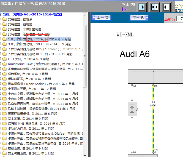Click the T2a connector label

(156, 150)
